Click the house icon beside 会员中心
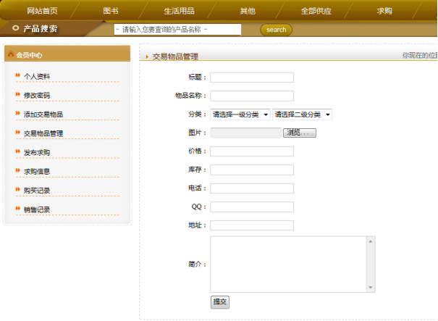The height and width of the screenshot is (321, 438). click(11, 54)
